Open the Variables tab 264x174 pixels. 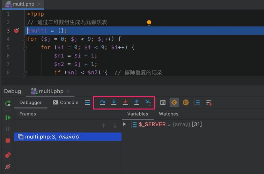[x=138, y=114]
